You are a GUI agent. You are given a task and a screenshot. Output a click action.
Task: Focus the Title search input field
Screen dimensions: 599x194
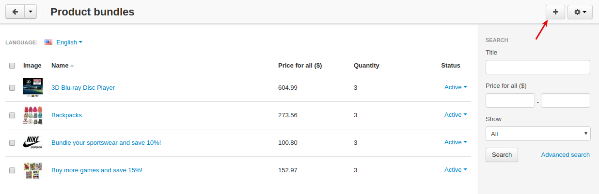538,67
